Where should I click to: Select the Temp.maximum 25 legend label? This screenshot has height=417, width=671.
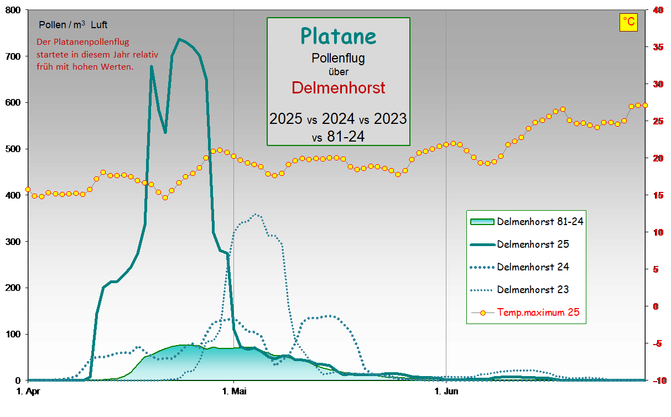(x=538, y=312)
